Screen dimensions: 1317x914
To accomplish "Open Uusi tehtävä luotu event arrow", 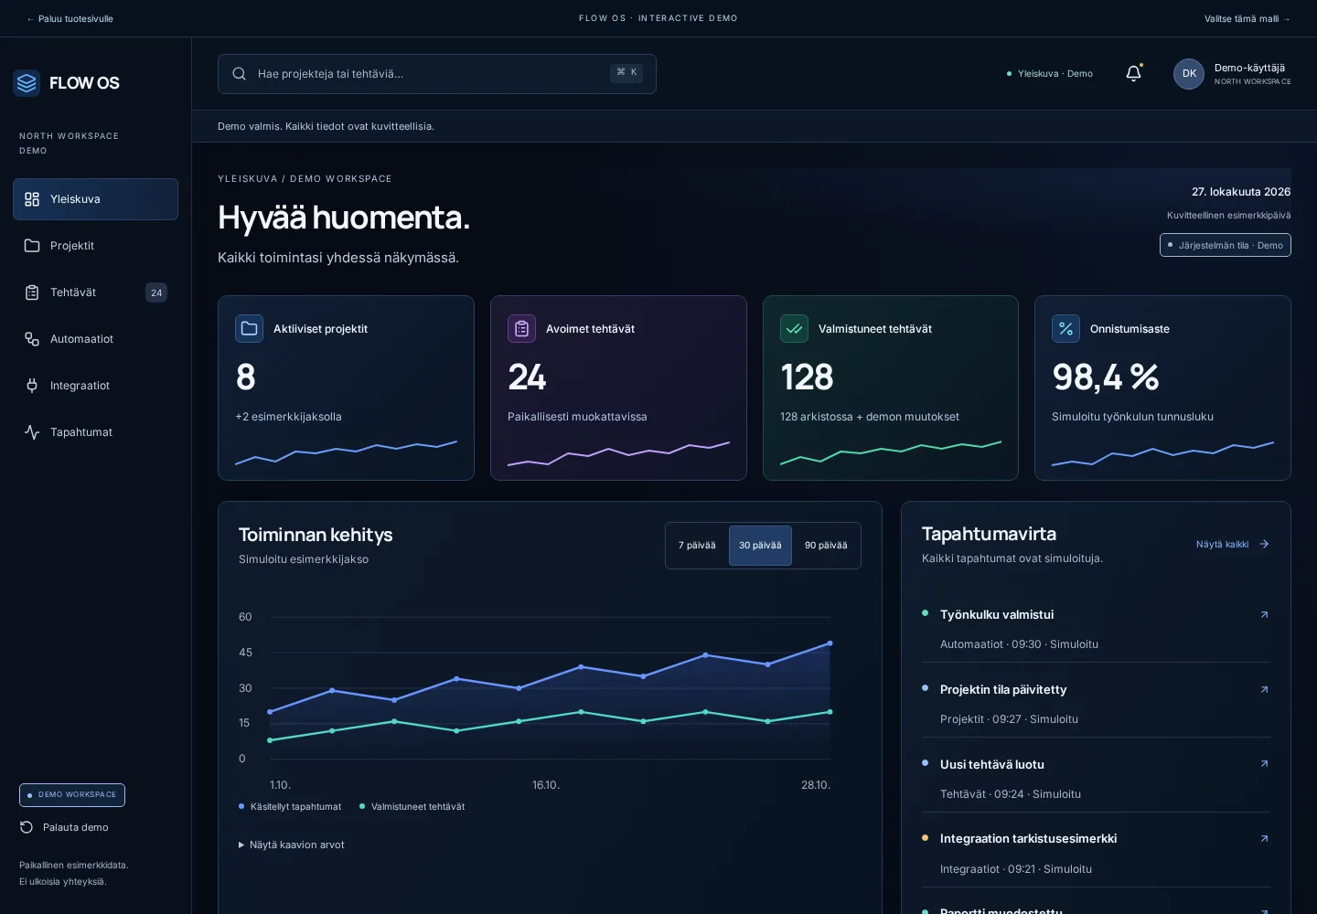I will pos(1264,764).
